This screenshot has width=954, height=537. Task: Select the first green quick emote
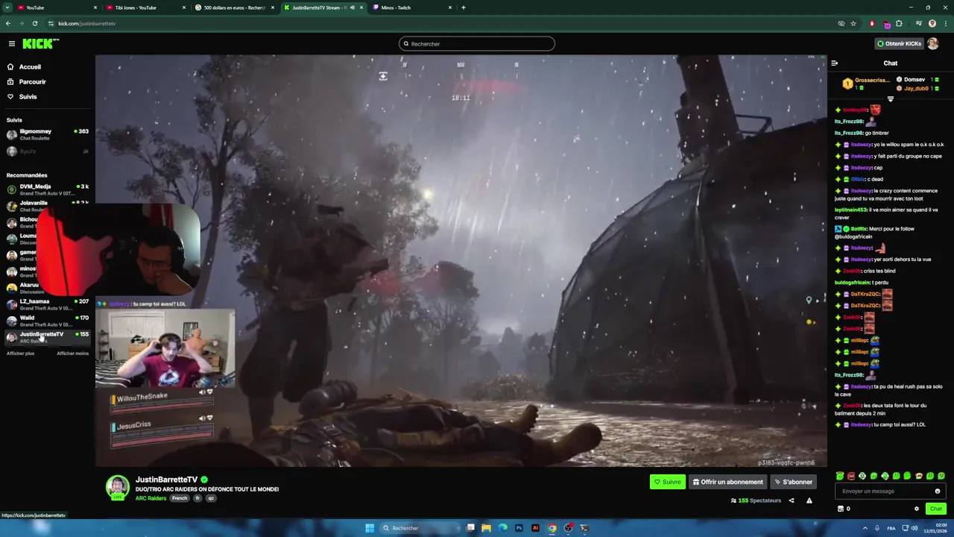coord(840,476)
